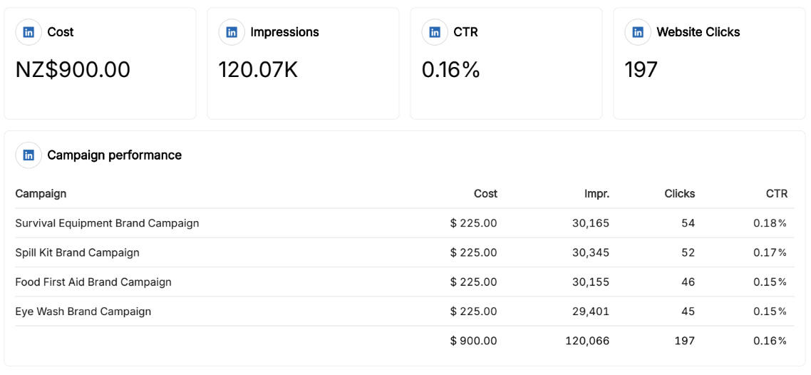Image resolution: width=811 pixels, height=375 pixels.
Task: Click the LinkedIn icon on the CTR card
Action: point(435,32)
